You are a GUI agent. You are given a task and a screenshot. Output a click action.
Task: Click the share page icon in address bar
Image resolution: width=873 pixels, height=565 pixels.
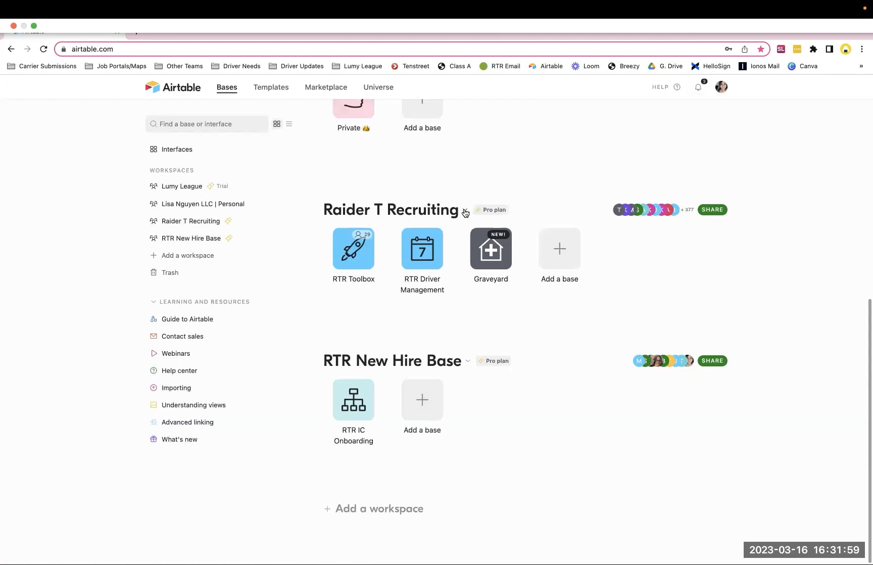(745, 49)
